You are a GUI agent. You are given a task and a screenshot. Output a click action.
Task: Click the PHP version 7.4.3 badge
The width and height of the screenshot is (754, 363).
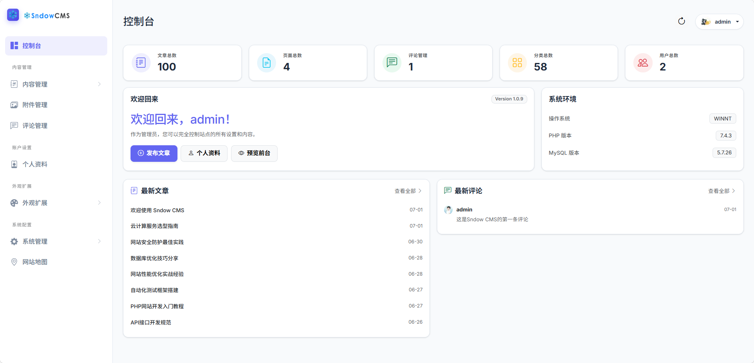(x=726, y=135)
